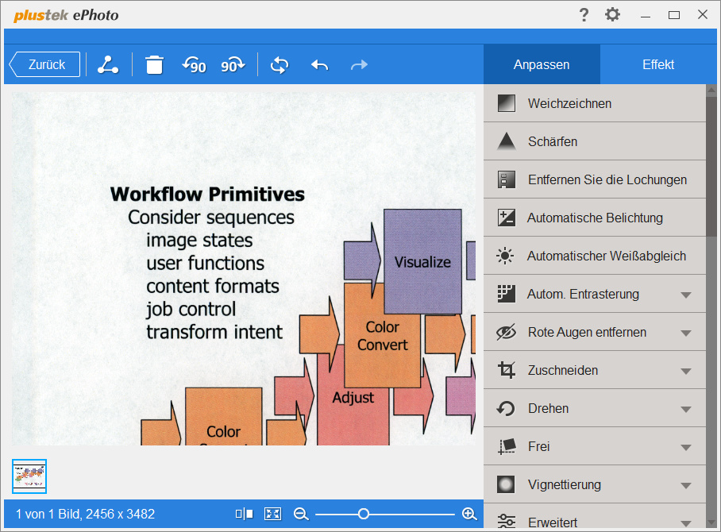Expand Drehen options arrow
721x532 pixels.
[686, 409]
